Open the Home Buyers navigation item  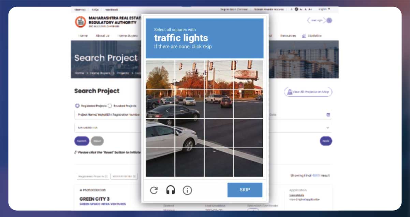pos(128,35)
